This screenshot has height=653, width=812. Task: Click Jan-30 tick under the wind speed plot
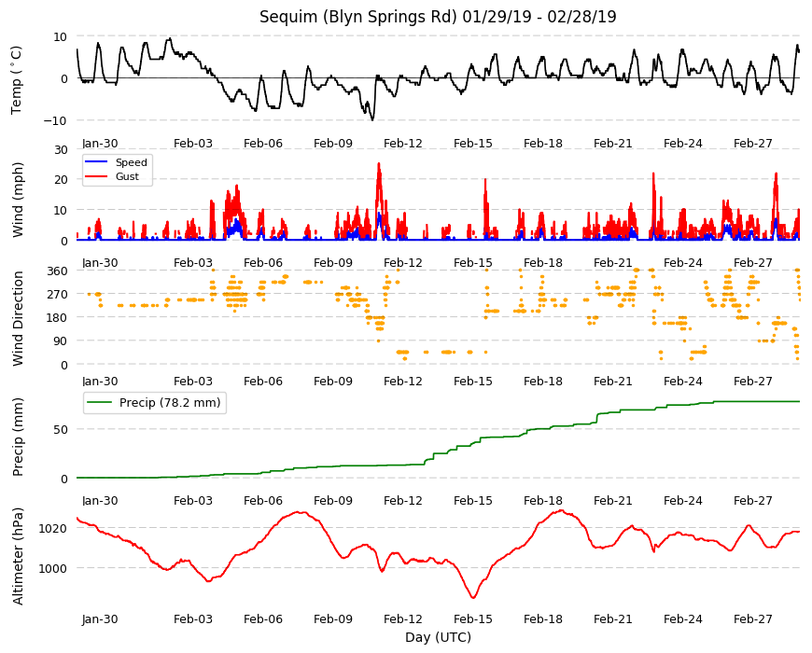click(x=100, y=262)
